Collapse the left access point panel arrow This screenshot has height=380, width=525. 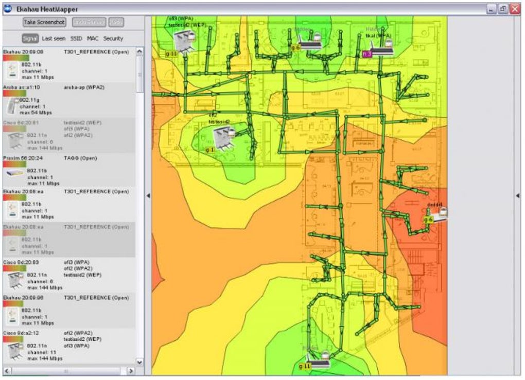148,196
